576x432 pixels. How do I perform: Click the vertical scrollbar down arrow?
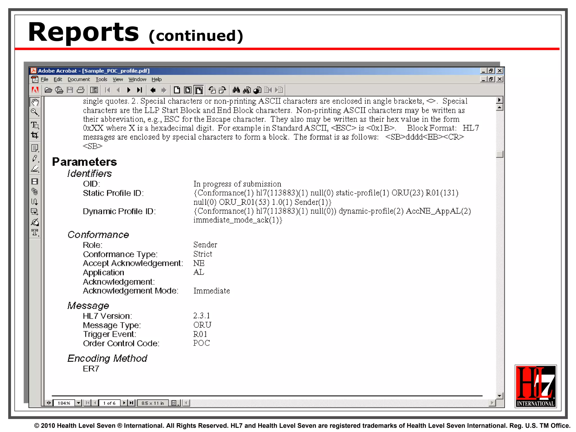(499, 396)
